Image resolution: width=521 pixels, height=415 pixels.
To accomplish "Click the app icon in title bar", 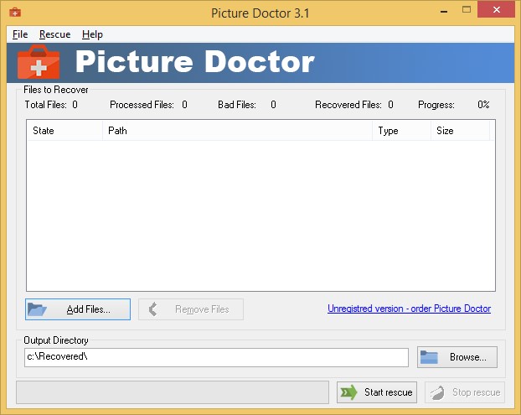I will [15, 13].
